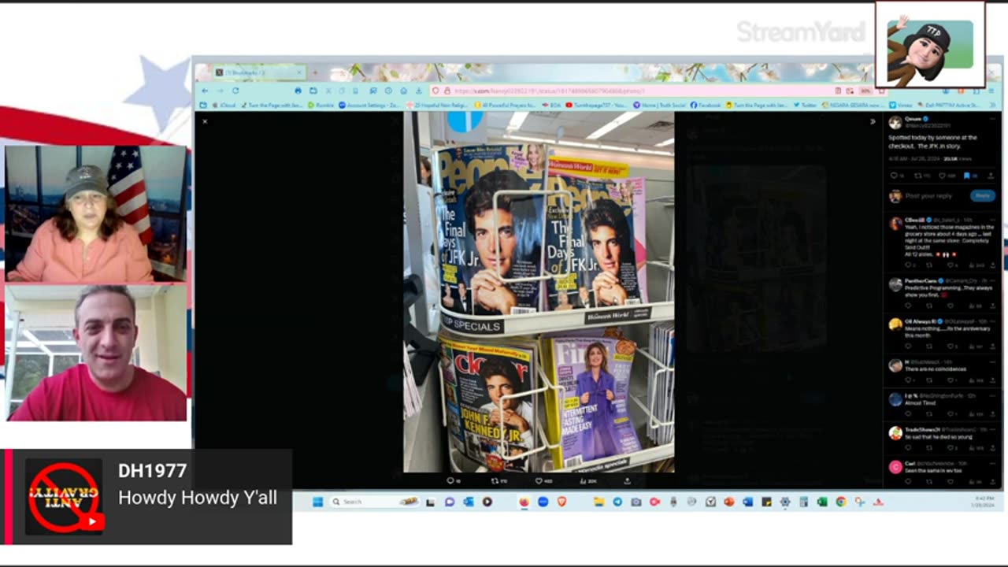Image resolution: width=1008 pixels, height=567 pixels.
Task: Open the Home | Truth Social bookmark
Action: [659, 105]
